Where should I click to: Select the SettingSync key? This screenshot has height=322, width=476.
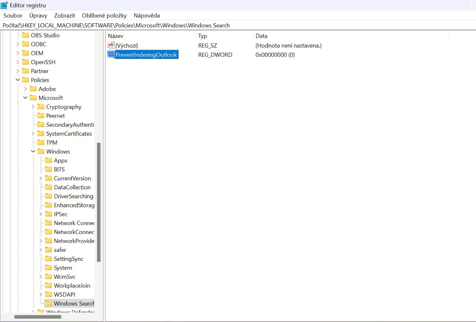(68, 259)
